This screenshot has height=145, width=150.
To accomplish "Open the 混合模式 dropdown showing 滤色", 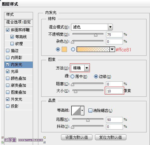I will tap(92, 27).
